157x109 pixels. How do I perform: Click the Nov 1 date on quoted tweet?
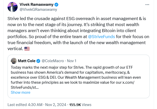coord(72,61)
